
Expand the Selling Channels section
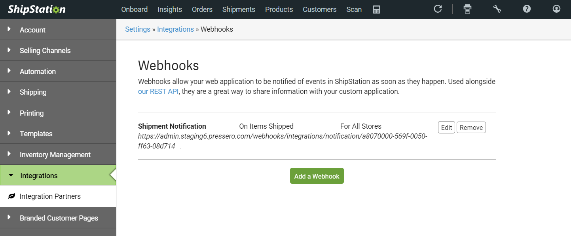click(x=58, y=50)
